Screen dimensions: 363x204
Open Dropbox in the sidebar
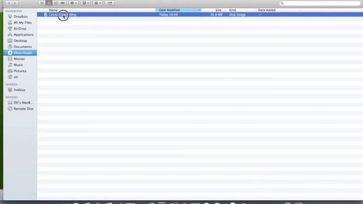[x=20, y=16]
